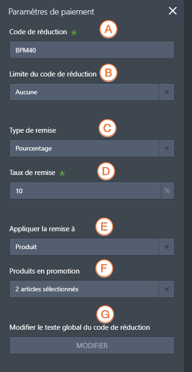Screen dimensions: 192x372
Task: Click the MODIFIER button
Action: [x=92, y=345]
